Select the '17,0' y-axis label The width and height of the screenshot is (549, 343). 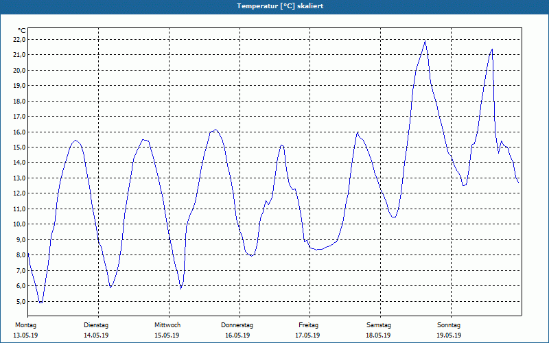pos(19,116)
